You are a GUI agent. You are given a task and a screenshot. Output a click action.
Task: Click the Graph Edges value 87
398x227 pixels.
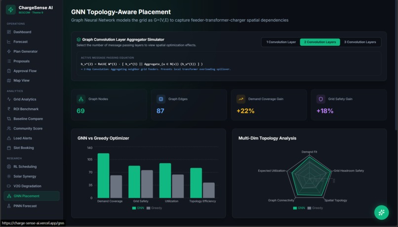(x=160, y=111)
